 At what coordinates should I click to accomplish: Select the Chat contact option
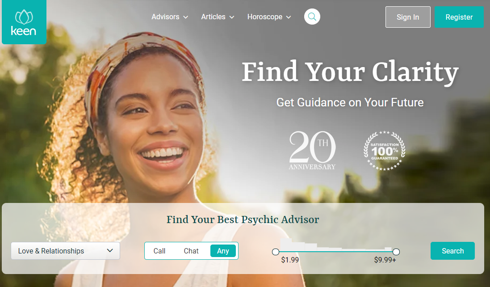click(x=191, y=251)
